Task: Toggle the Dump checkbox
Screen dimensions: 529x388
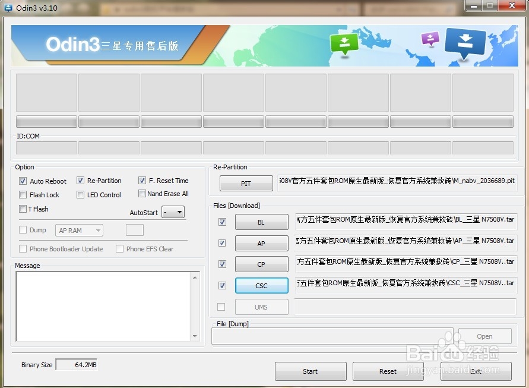Action: coord(23,230)
